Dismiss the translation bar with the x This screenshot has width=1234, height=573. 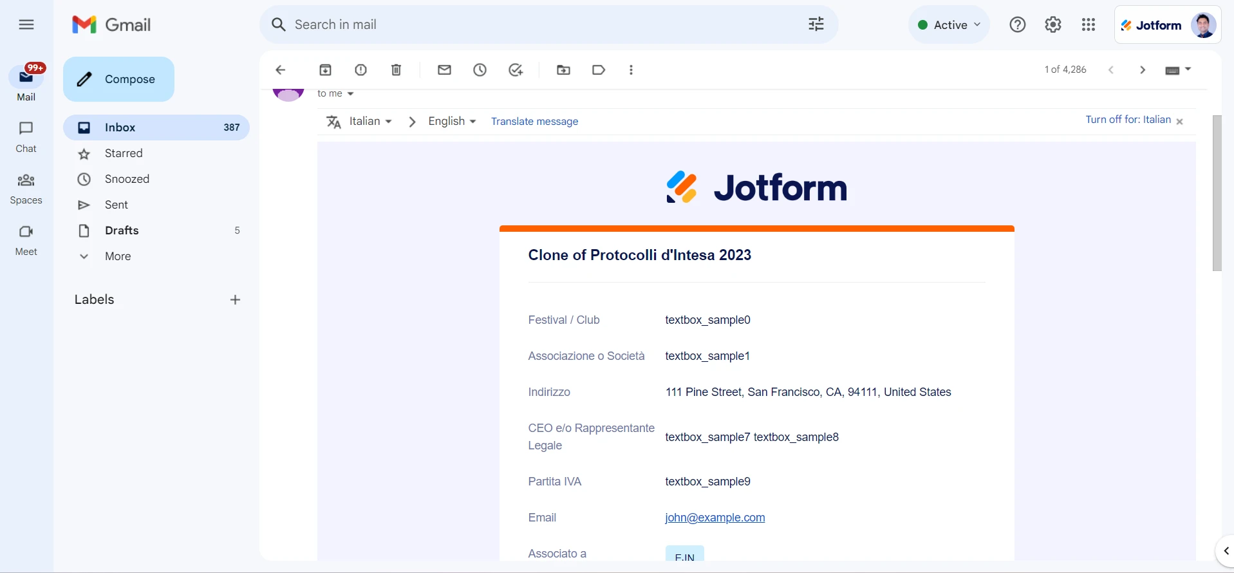click(1179, 122)
